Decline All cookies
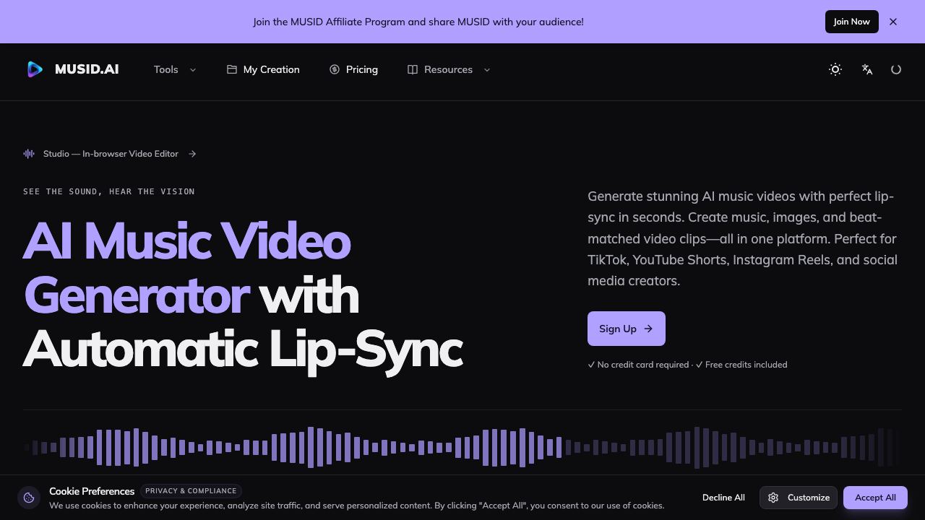The image size is (925, 520). pos(723,498)
